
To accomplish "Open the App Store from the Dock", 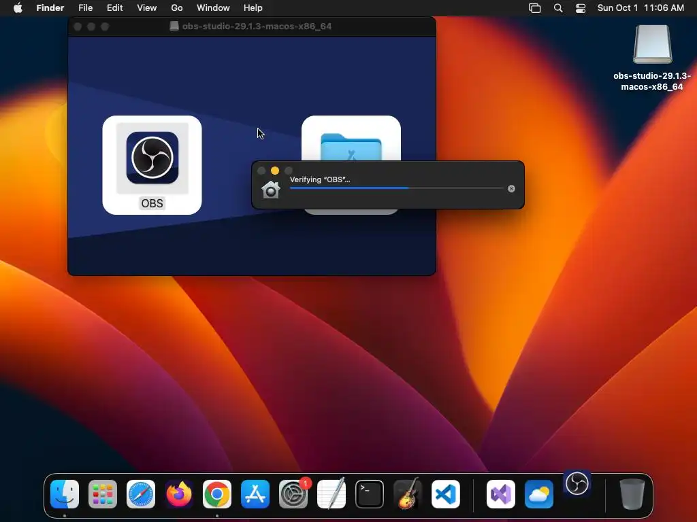I will 255,494.
